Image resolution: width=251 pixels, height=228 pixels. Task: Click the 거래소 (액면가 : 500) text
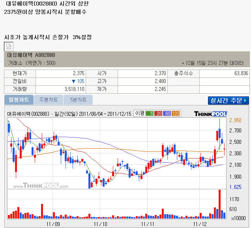coord(32,63)
